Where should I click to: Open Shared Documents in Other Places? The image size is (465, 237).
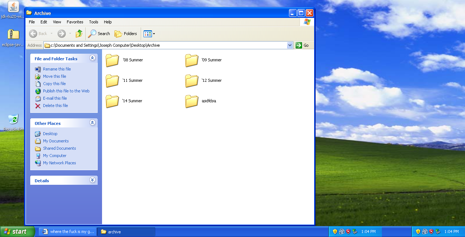(59, 148)
